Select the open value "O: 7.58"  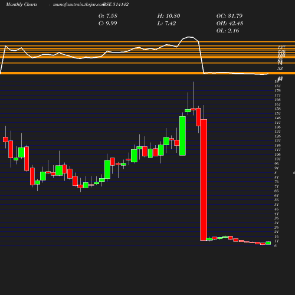(x=108, y=16)
